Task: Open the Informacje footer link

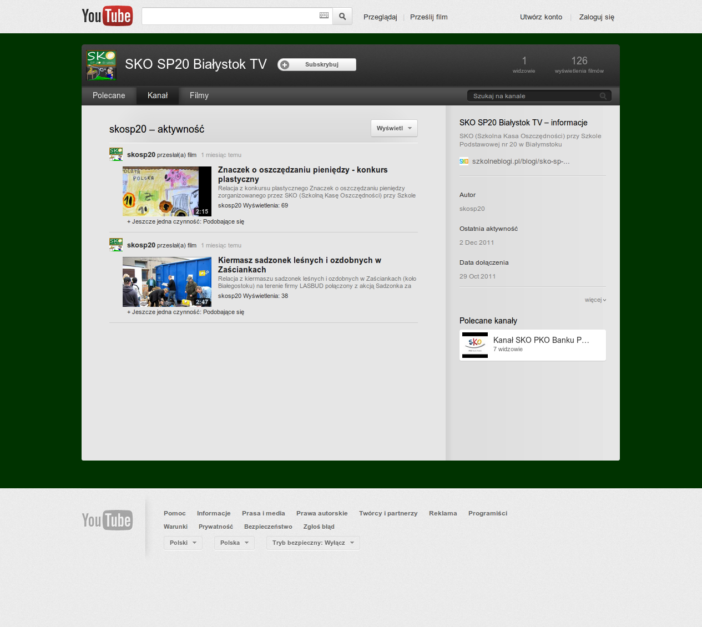Action: tap(214, 513)
